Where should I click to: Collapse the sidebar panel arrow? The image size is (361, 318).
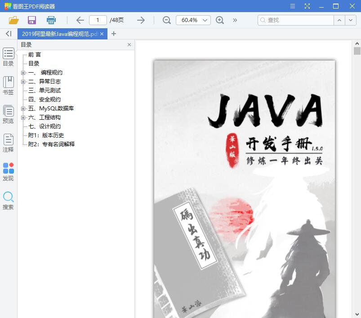pyautogui.click(x=9, y=34)
